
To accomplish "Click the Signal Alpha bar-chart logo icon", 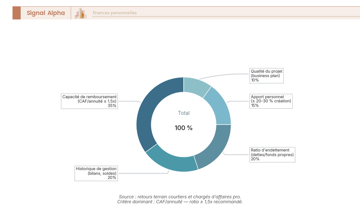I will pos(80,13).
